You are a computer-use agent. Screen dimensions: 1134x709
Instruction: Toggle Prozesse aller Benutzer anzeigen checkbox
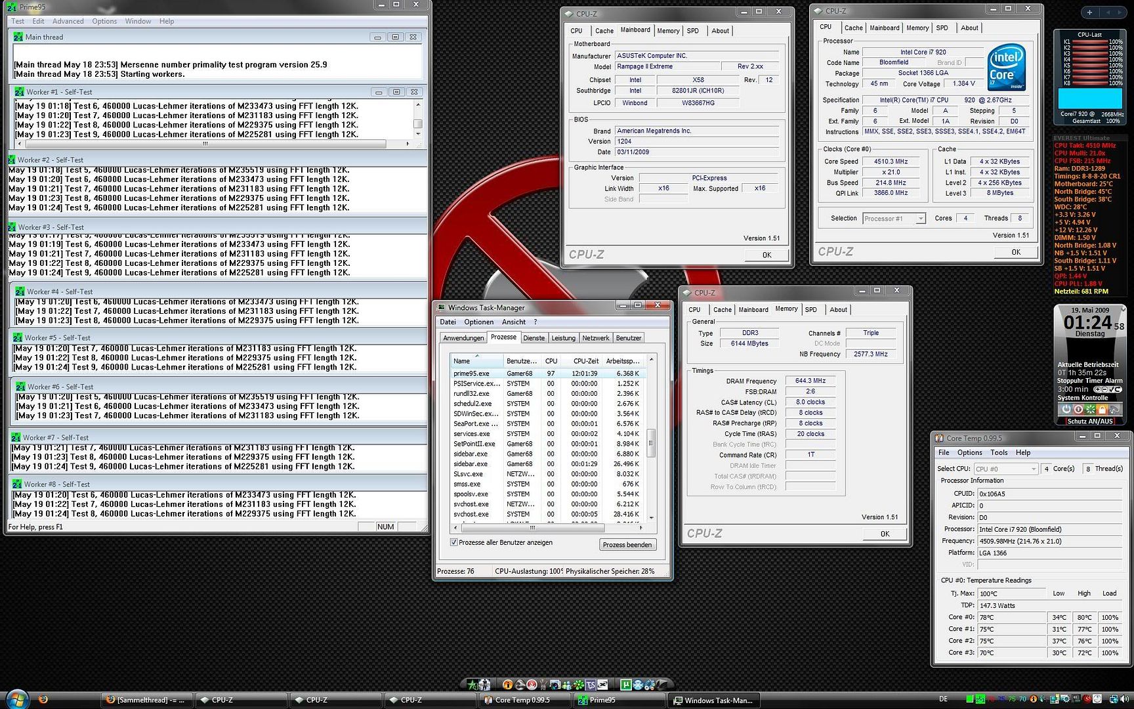[x=453, y=542]
